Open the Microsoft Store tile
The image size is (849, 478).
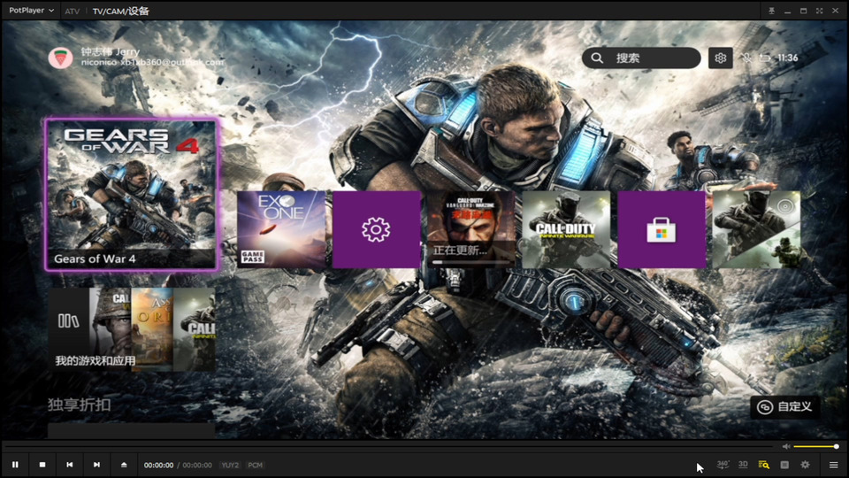(x=662, y=229)
